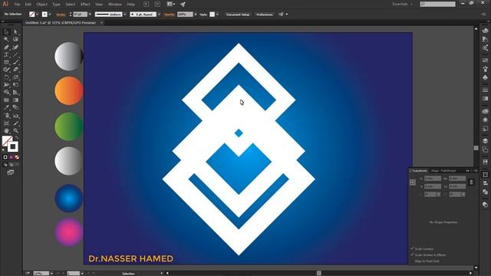Click the orange gradient circle swatch
The width and height of the screenshot is (491, 276).
coord(68,90)
